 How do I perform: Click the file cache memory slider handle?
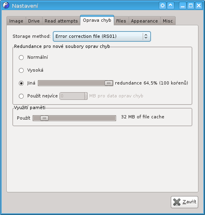click(44, 118)
